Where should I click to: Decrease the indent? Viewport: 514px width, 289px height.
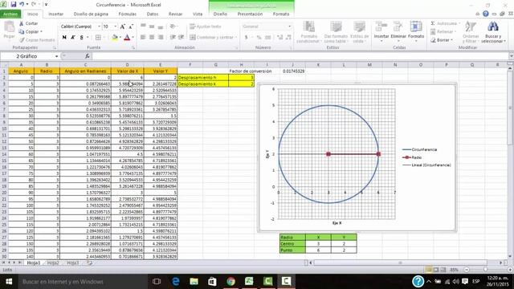click(x=173, y=38)
